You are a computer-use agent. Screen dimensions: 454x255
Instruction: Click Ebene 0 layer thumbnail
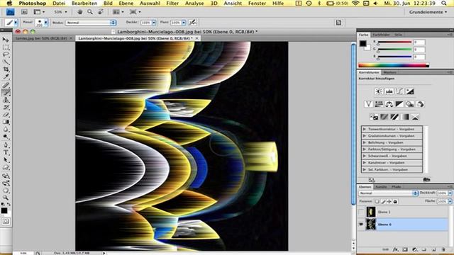tap(370, 225)
